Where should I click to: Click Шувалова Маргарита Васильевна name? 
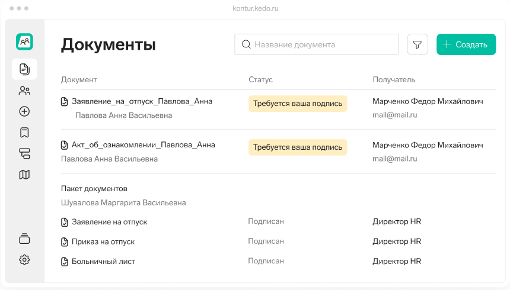(123, 202)
